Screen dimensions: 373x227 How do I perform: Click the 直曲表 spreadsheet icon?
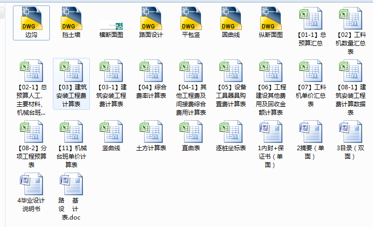191,132
